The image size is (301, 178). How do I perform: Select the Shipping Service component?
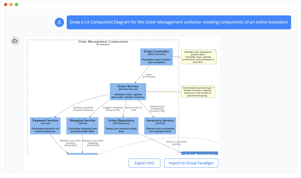(x=82, y=125)
